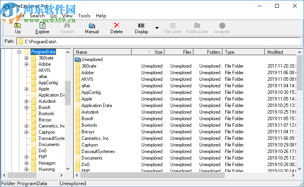This screenshot has height=187, width=304.
Task: Select Boxoft folder icon in file list
Action: point(78,119)
